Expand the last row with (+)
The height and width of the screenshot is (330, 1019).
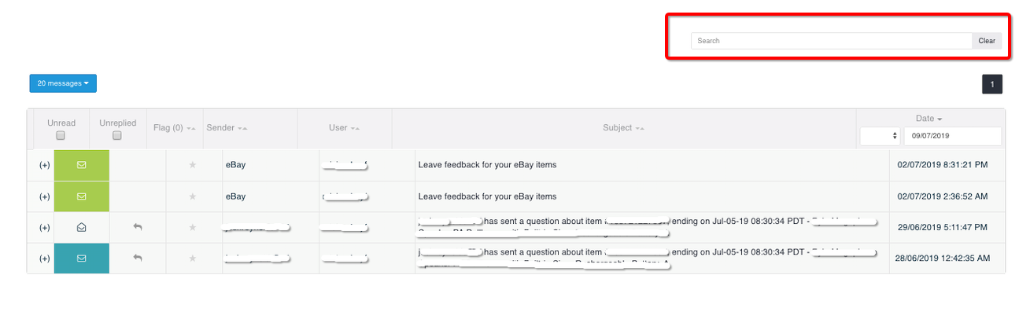click(44, 258)
